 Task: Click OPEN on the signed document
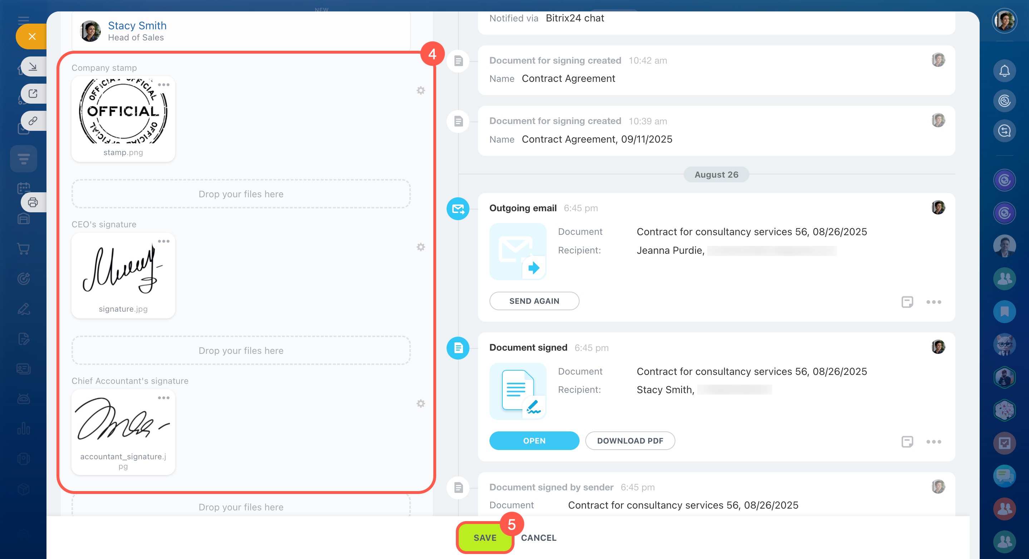point(534,440)
